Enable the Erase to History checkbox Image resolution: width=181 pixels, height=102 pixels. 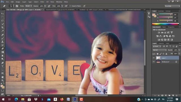[70, 6]
